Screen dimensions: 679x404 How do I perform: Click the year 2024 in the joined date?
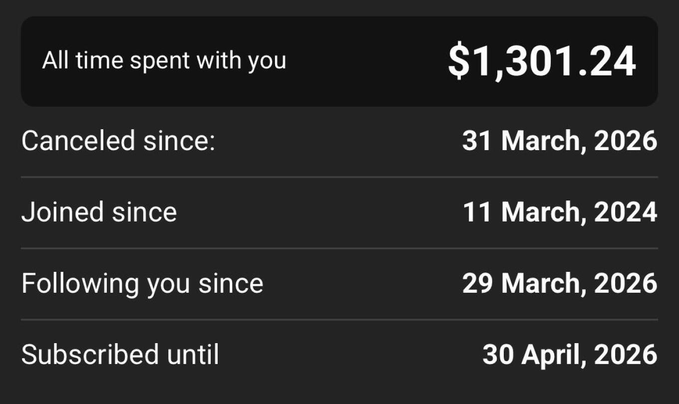pyautogui.click(x=626, y=212)
